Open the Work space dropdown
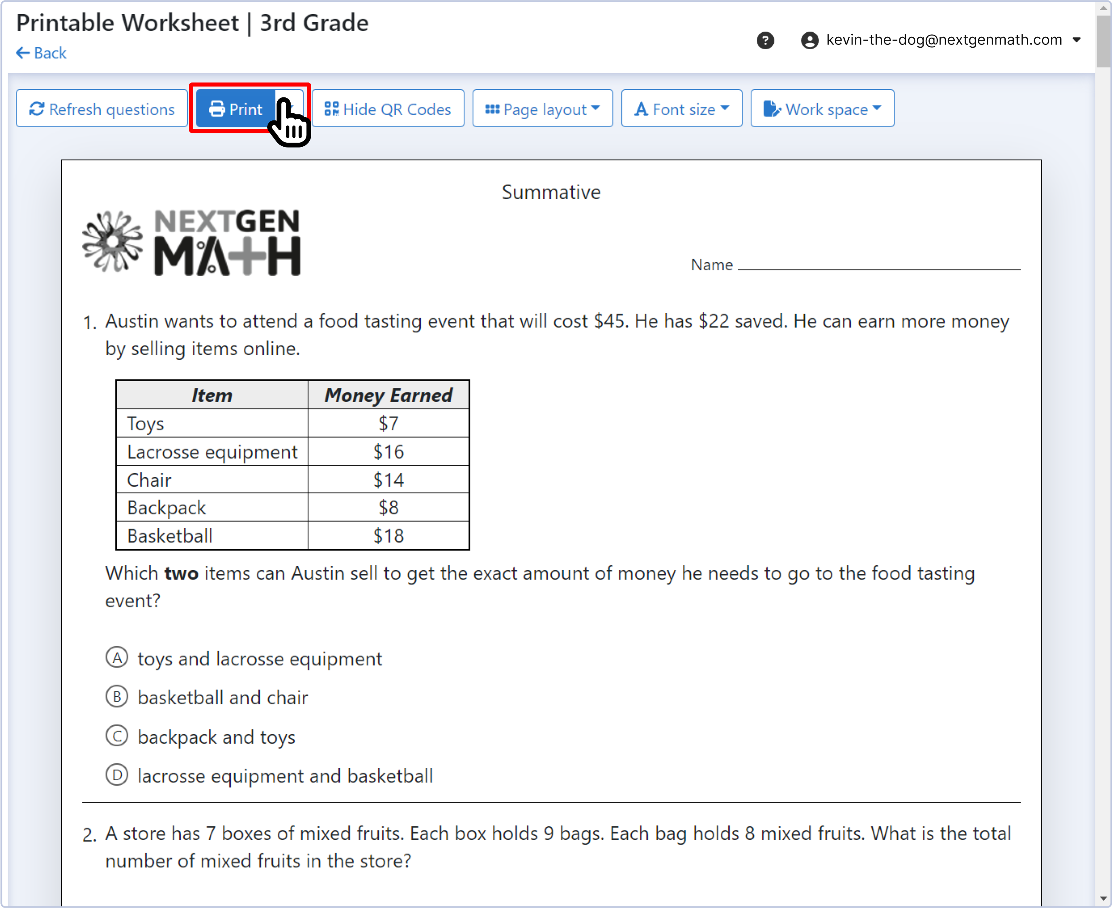The image size is (1112, 908). (x=822, y=109)
